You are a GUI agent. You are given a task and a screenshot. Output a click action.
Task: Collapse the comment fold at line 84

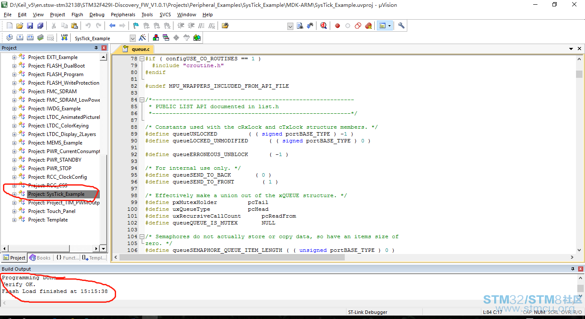(x=142, y=100)
